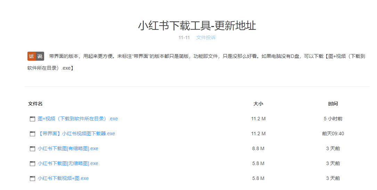Viewport: 377px width, 190px height.
Task: Click 3 天前 time of 小红书下载视频+图.exe
Action: pyautogui.click(x=333, y=178)
